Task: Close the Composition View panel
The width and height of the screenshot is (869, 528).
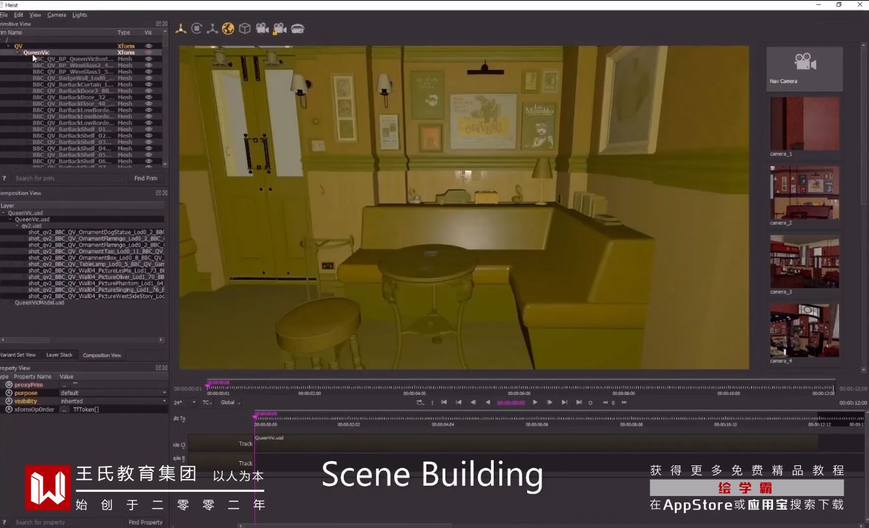Action: point(165,193)
